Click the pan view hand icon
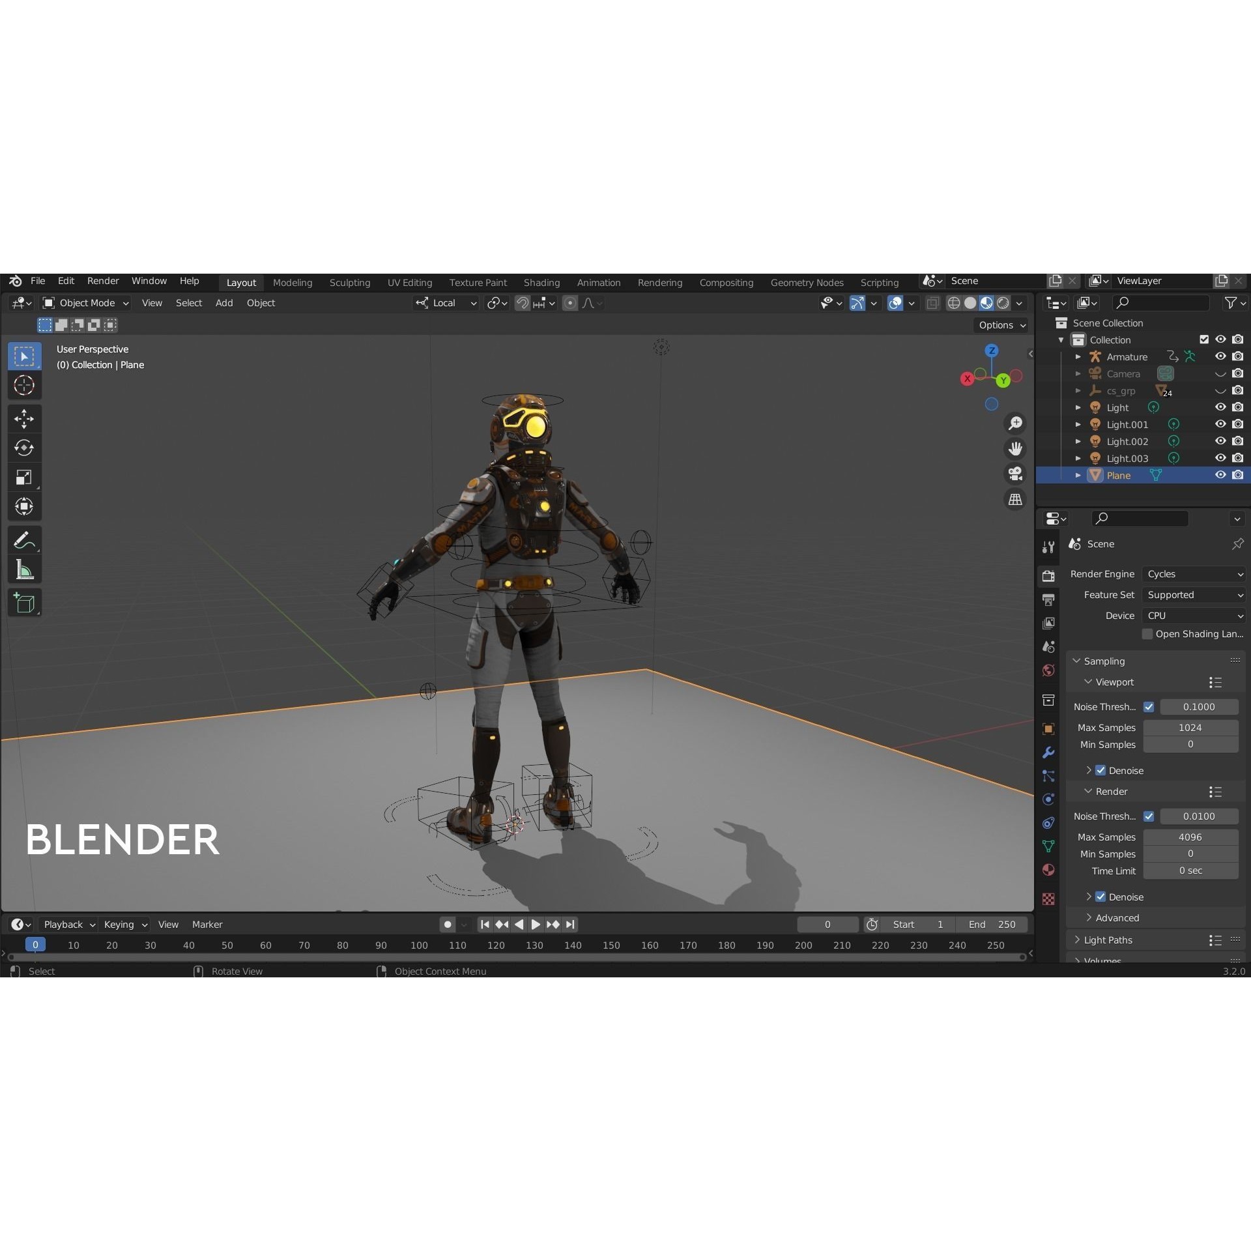 (1015, 449)
